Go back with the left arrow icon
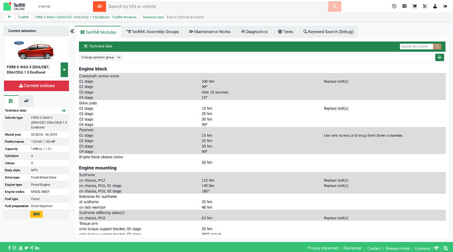 pos(10,17)
